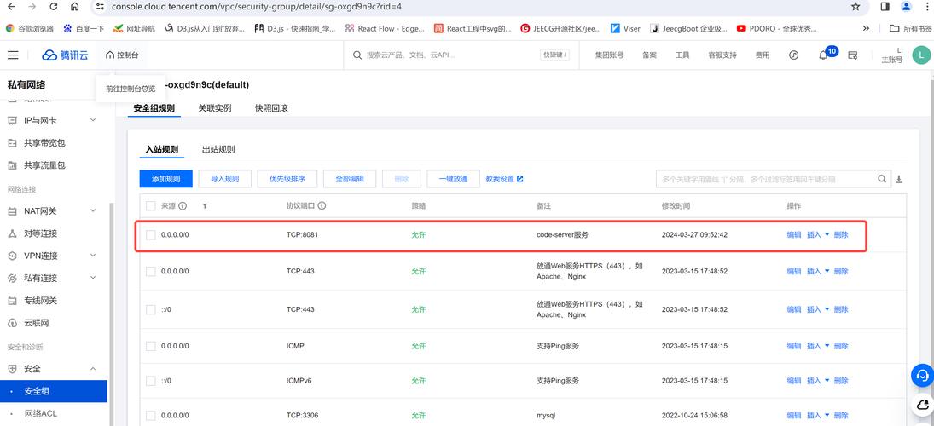Open 插入 dropdown for the ICMPv6 rule
The height and width of the screenshot is (426, 934).
tap(818, 381)
